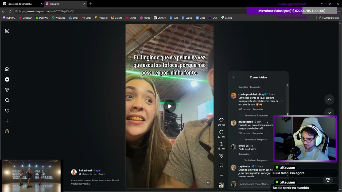Image resolution: width=342 pixels, height=192 pixels.
Task: Open the profile avatar in the sidebar
Action: (x=7, y=131)
